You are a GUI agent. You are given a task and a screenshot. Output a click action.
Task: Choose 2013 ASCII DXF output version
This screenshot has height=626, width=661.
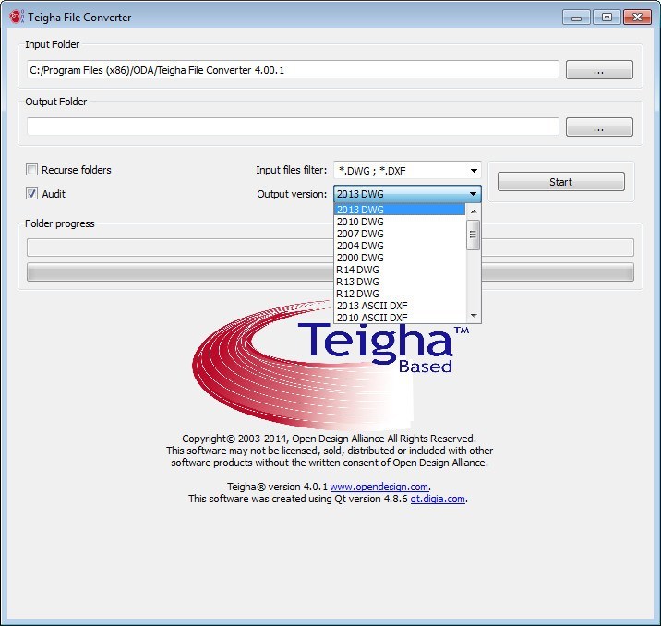click(399, 306)
